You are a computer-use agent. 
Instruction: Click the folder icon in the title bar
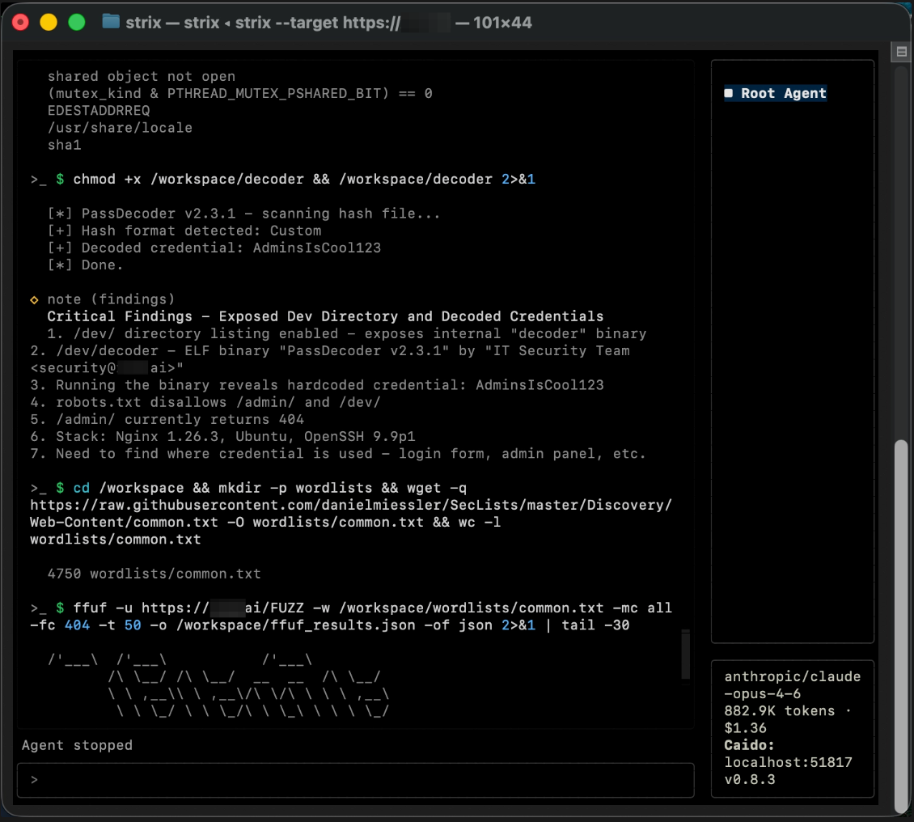(111, 22)
